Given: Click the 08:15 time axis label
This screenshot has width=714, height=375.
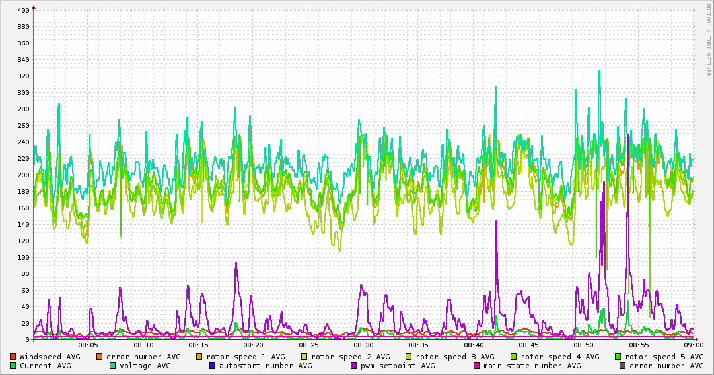Looking at the screenshot, I should pos(199,345).
